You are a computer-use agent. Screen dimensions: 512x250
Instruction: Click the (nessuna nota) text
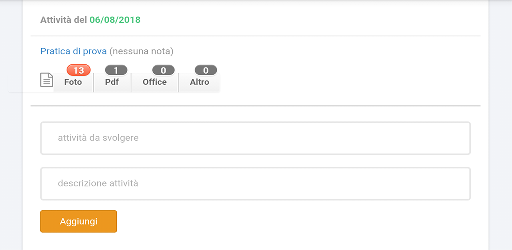tap(141, 51)
